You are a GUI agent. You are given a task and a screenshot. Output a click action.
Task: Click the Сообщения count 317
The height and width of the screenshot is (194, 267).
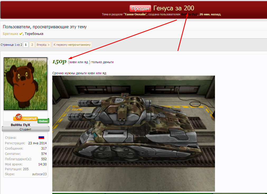coord(44,149)
